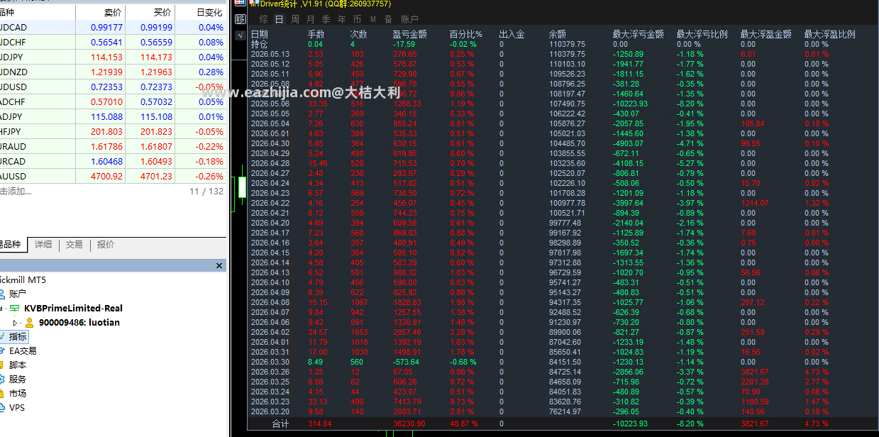The height and width of the screenshot is (437, 879).
Task: Toggle the √ checkmark button beside the stats table
Action: click(x=240, y=35)
